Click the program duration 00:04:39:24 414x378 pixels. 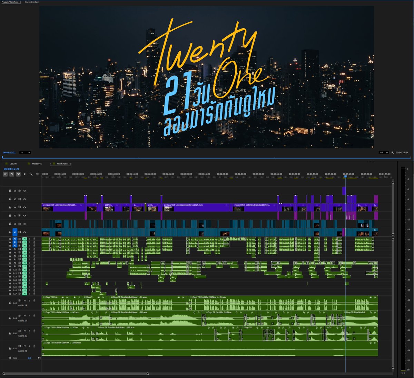point(402,152)
